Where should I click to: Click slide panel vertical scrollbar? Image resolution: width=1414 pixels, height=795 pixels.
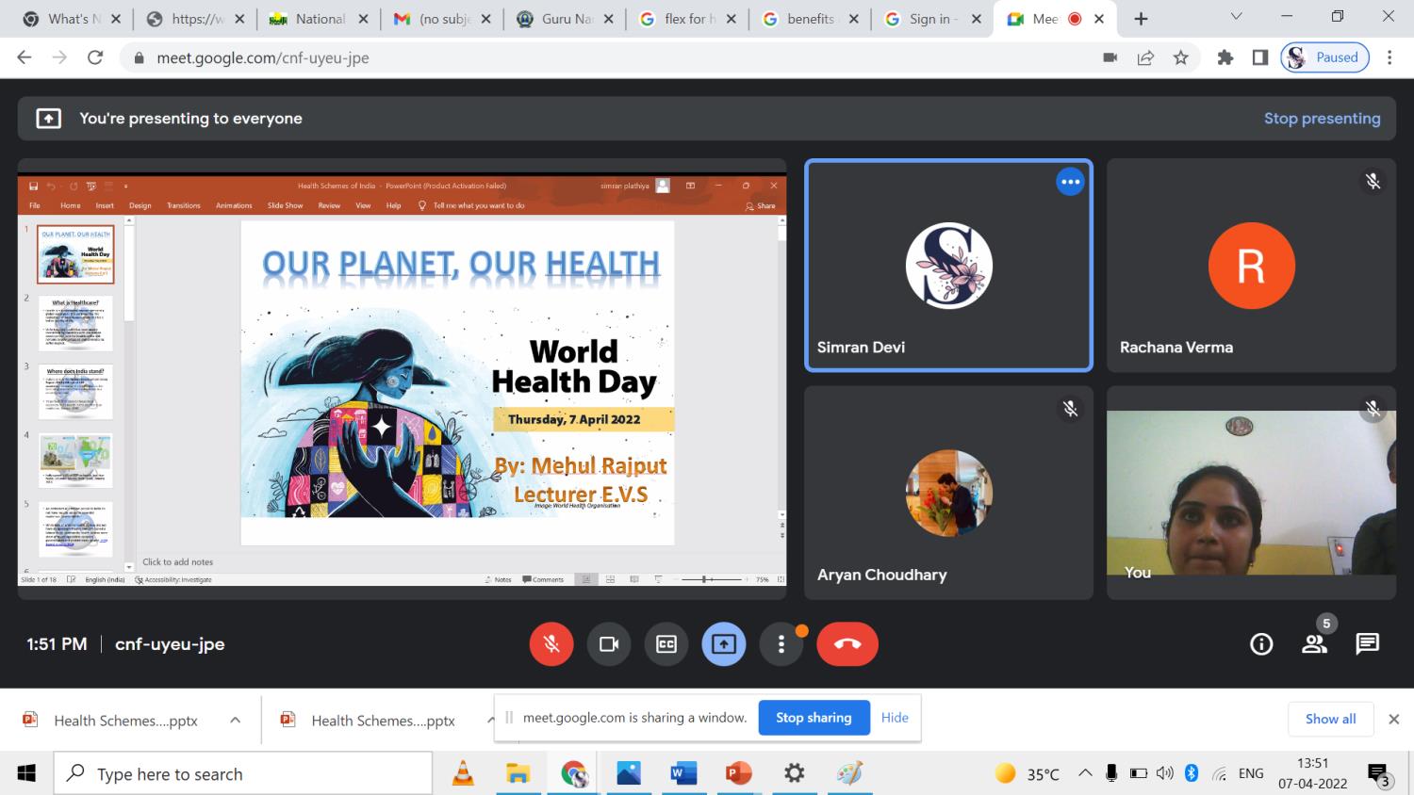[129, 394]
